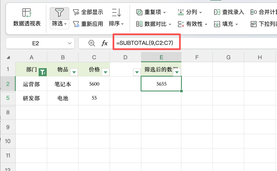Click 重新应用 to reapply the filter

click(88, 24)
